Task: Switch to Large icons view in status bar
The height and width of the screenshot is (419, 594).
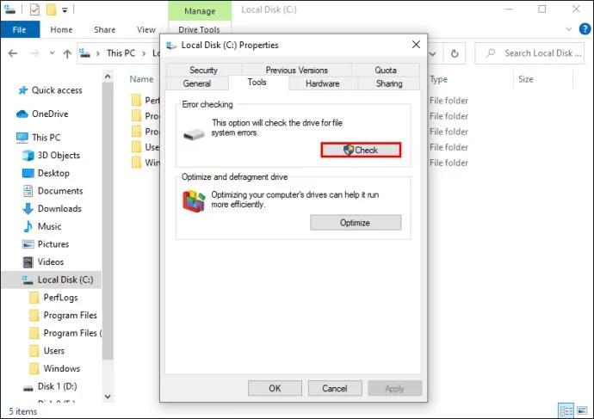Action: [x=582, y=410]
